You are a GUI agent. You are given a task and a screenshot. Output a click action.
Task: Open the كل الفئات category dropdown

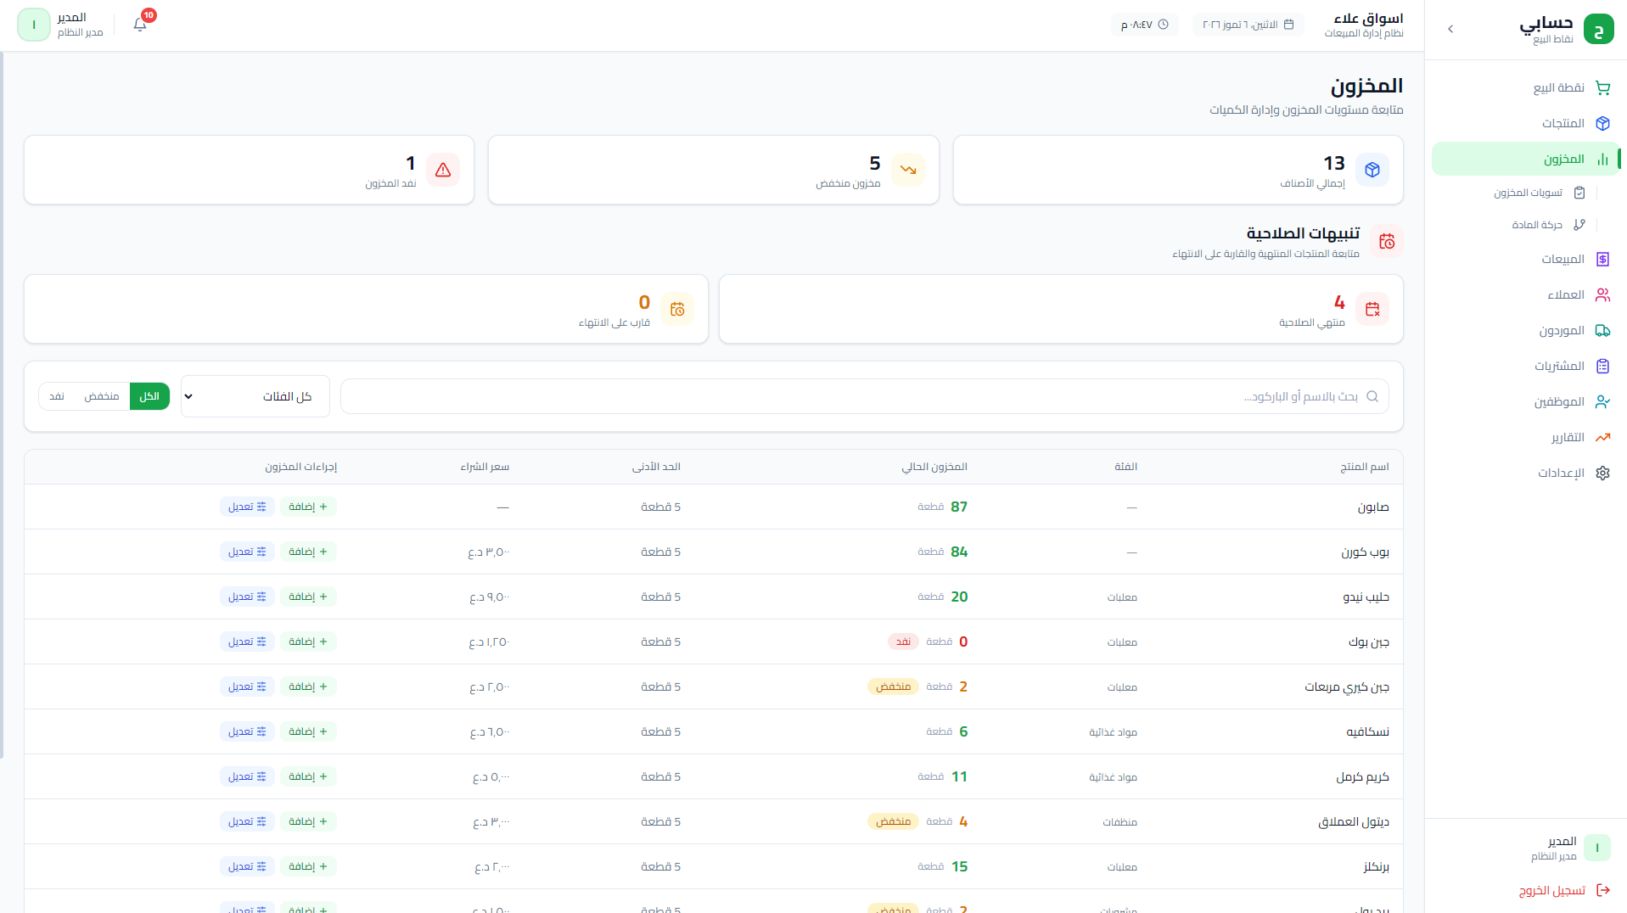tap(255, 396)
